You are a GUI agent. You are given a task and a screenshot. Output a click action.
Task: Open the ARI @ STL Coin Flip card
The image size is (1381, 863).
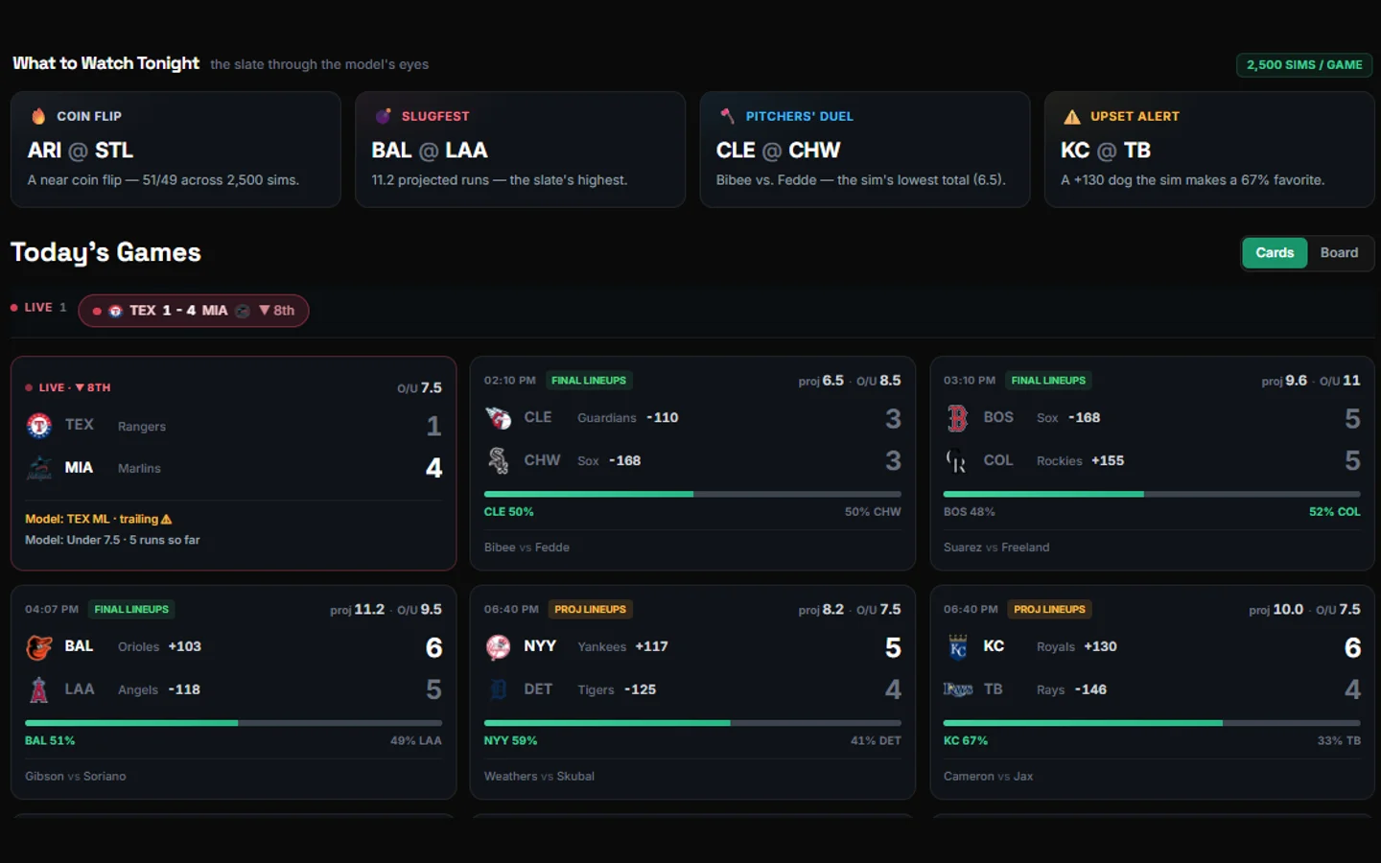click(x=176, y=150)
